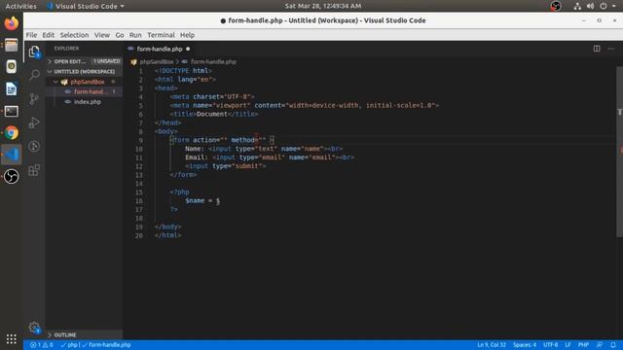The image size is (623, 350).
Task: Click line number 14 in the gutter
Action: click(138, 184)
